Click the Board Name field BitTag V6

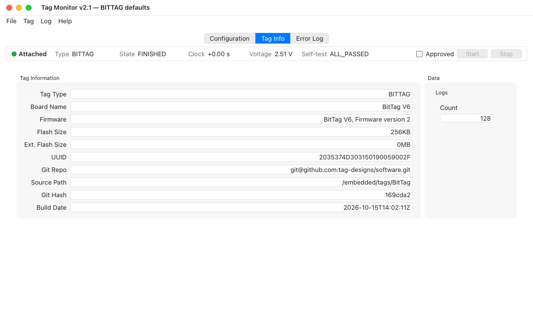241,107
